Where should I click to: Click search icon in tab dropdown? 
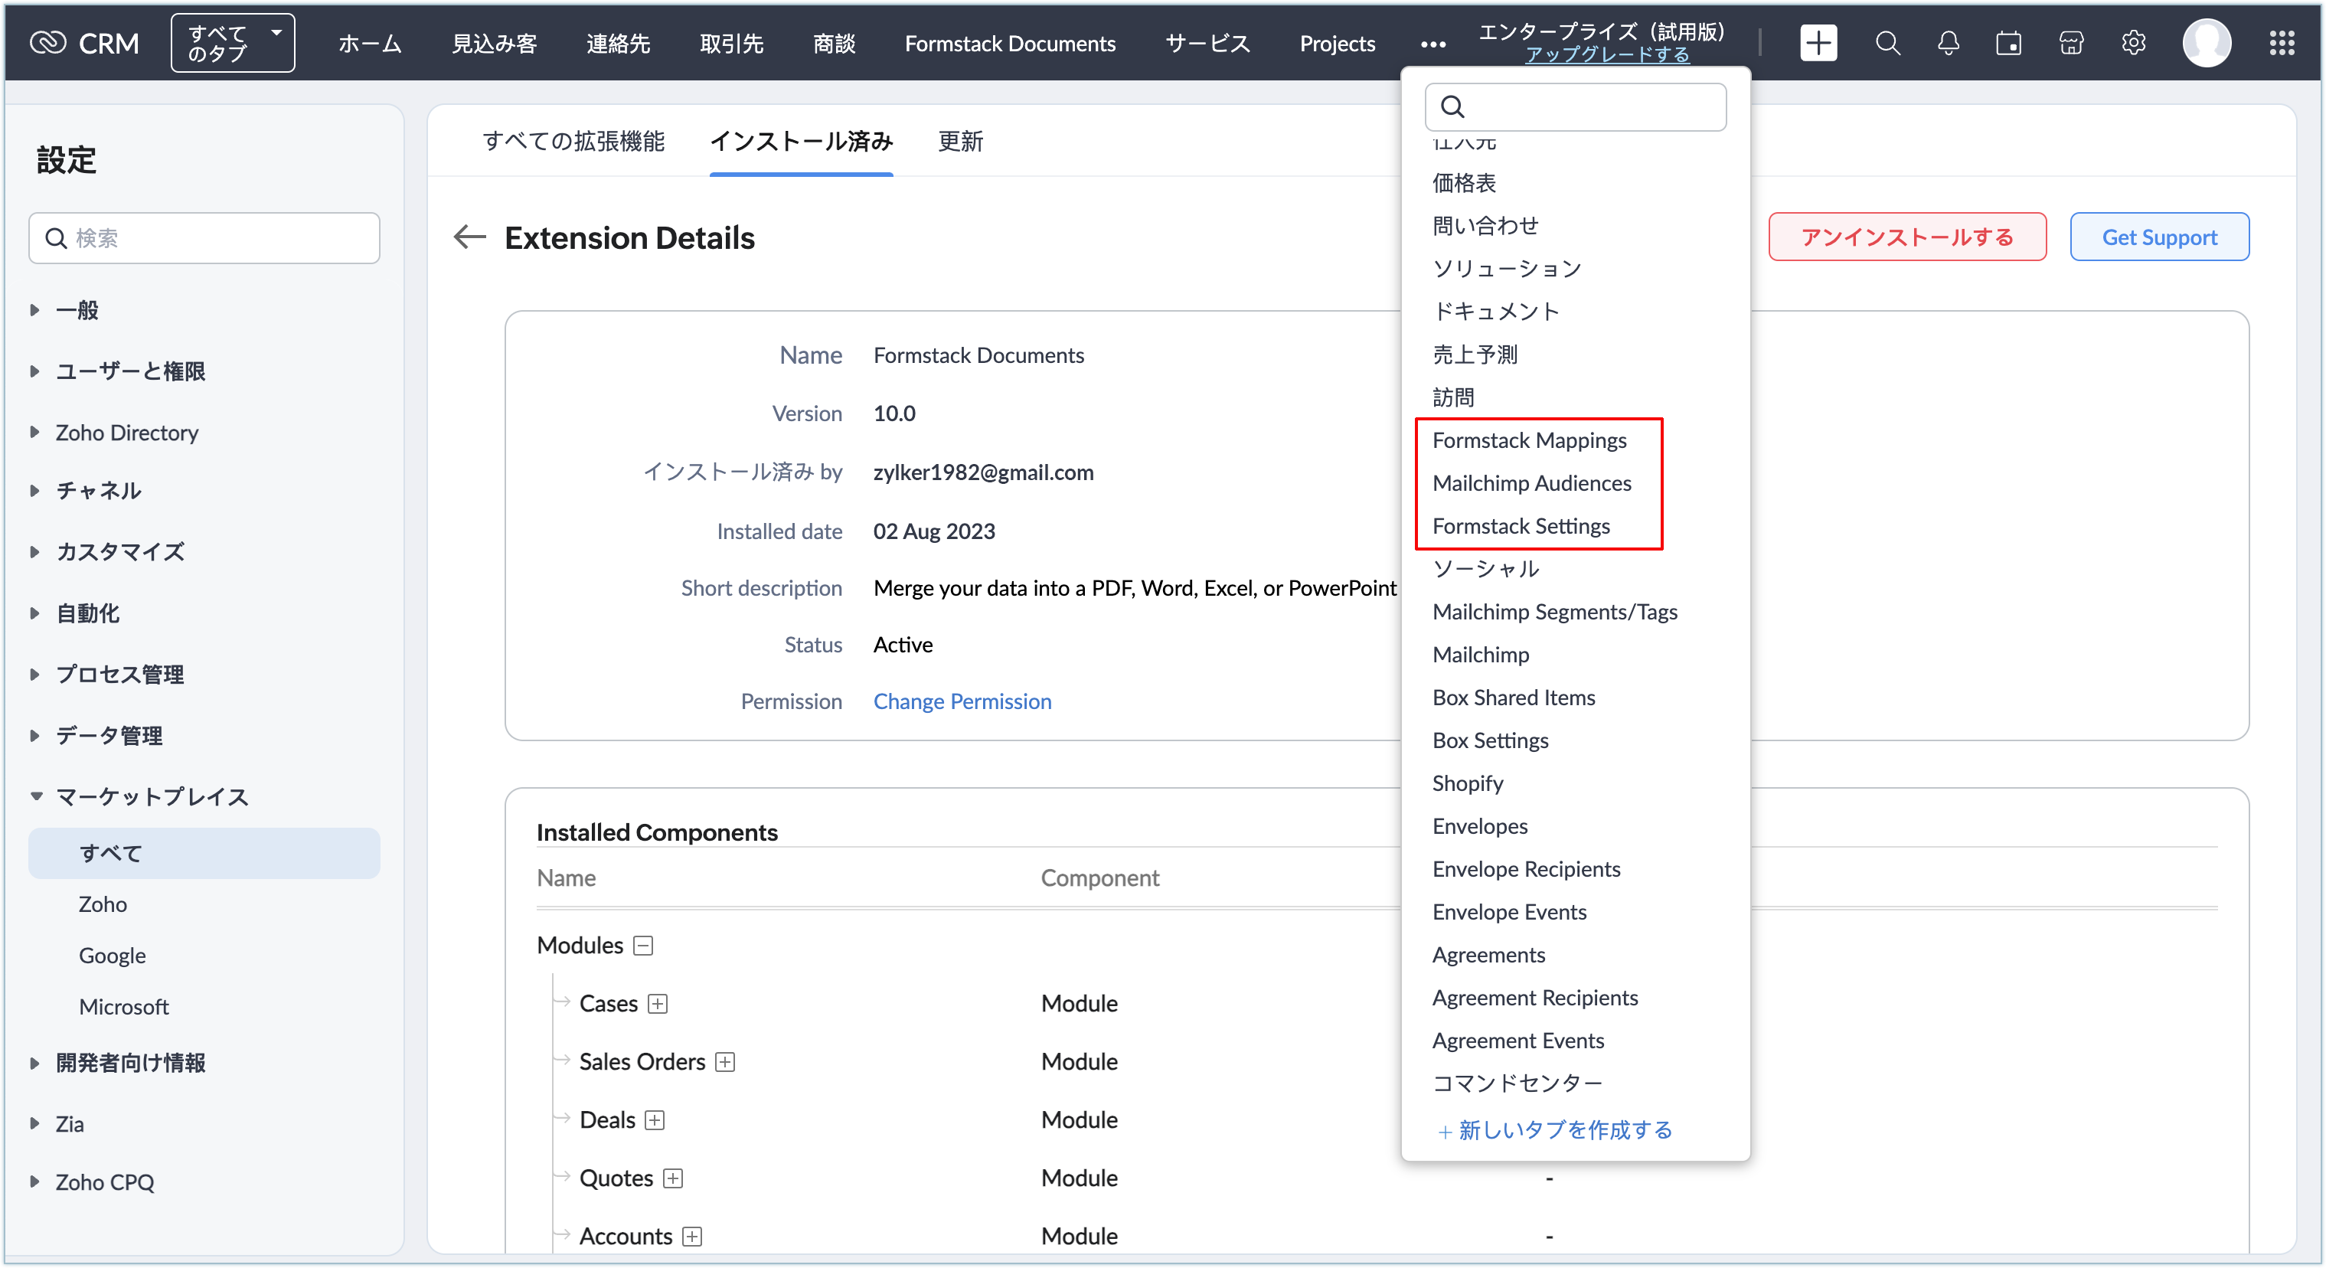tap(1452, 106)
